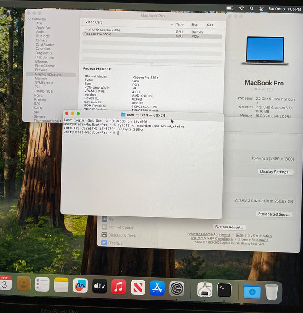303x313 pixels.
Task: Open the Software License Agreement link
Action: click(208, 234)
